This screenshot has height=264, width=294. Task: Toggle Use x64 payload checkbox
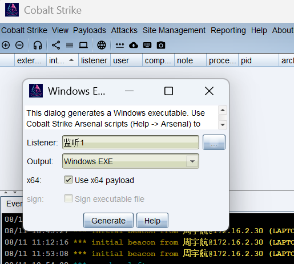point(69,180)
